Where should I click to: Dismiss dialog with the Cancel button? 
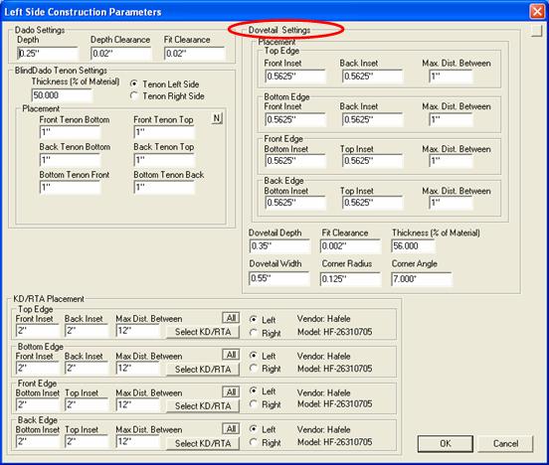[x=505, y=444]
